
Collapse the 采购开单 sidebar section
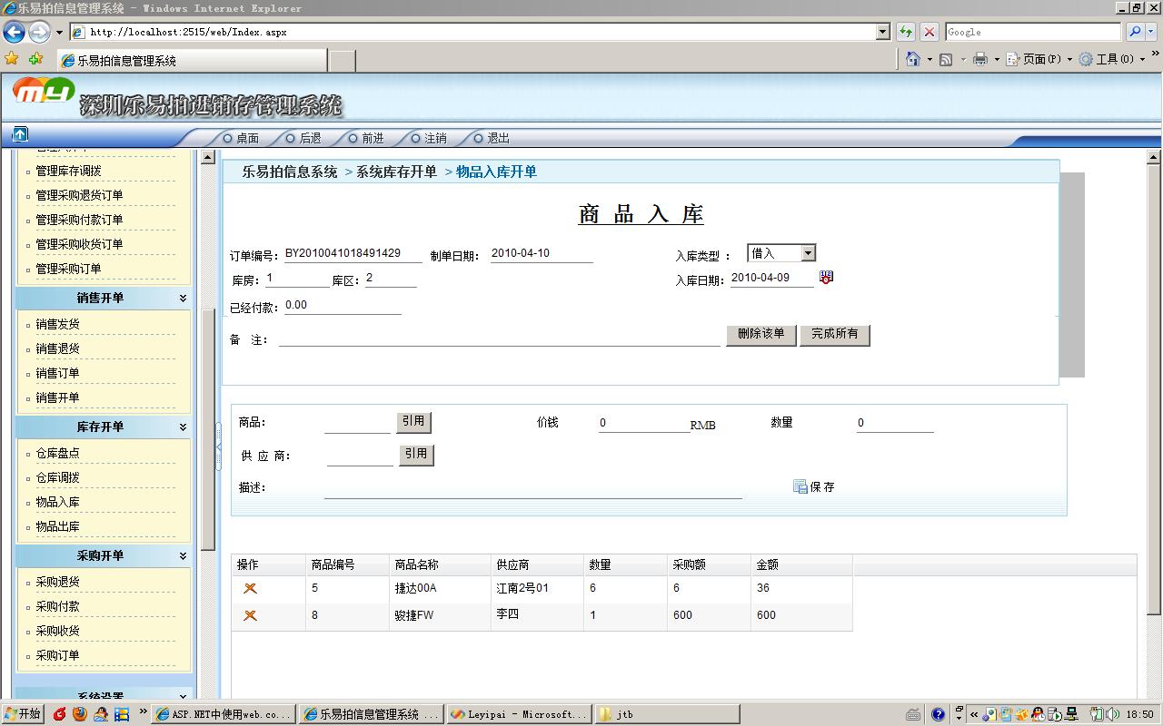coord(182,555)
